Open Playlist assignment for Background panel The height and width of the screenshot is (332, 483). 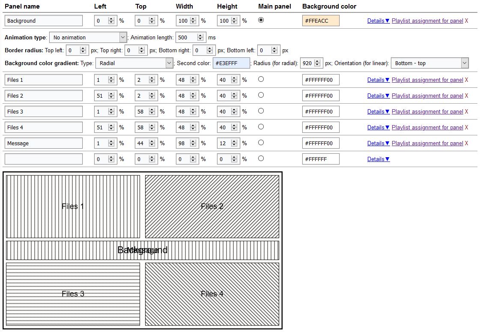(427, 21)
